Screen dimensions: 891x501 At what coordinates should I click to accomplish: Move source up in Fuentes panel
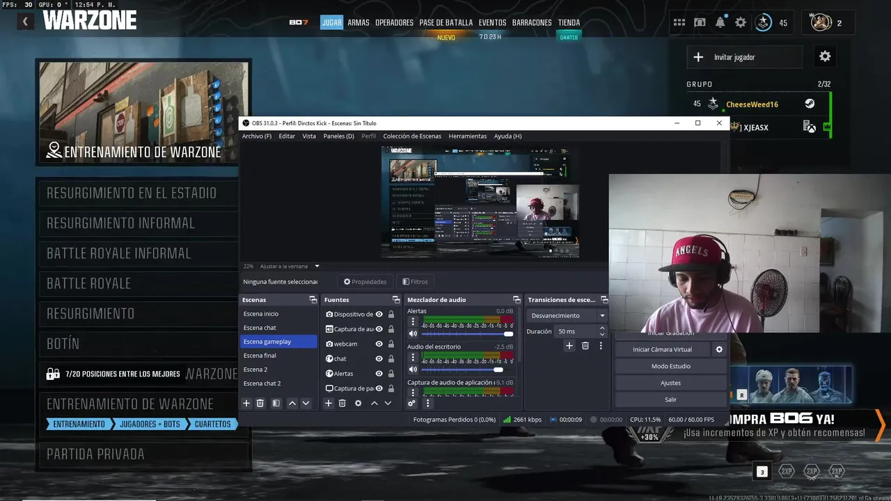pyautogui.click(x=374, y=403)
